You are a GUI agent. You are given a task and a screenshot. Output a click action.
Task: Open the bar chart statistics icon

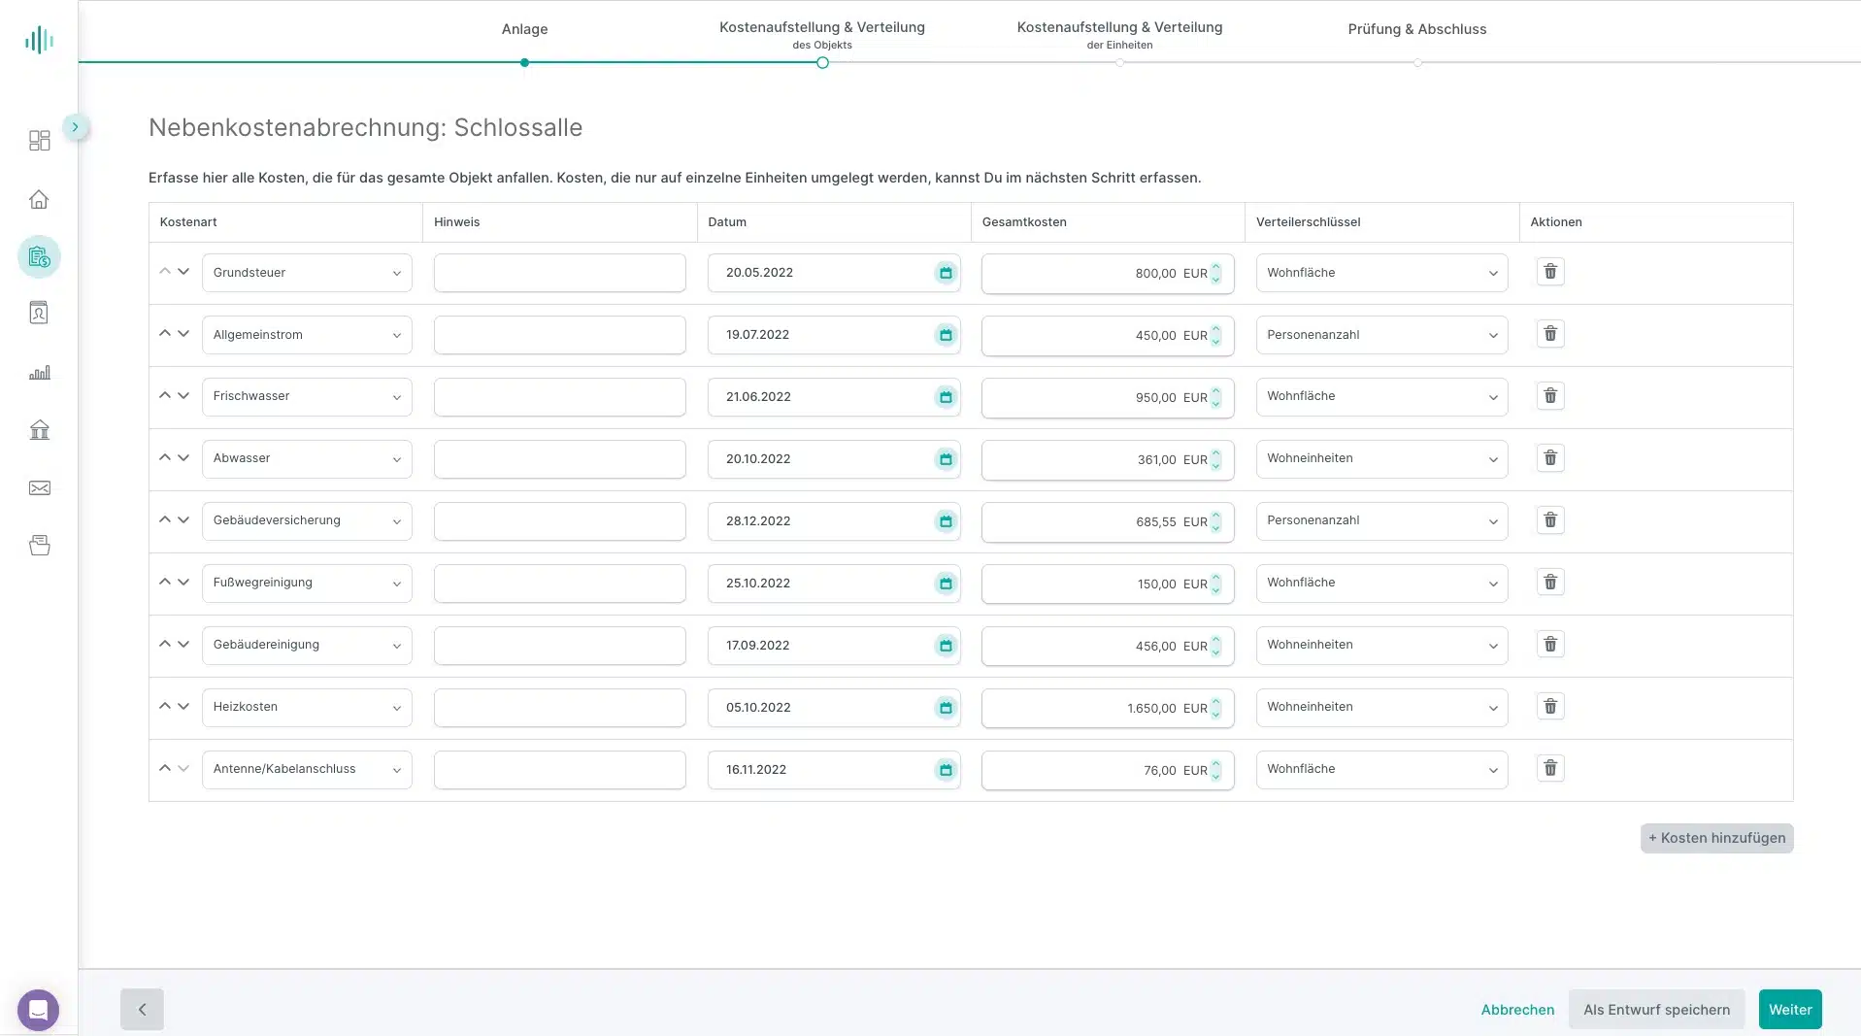(x=39, y=373)
